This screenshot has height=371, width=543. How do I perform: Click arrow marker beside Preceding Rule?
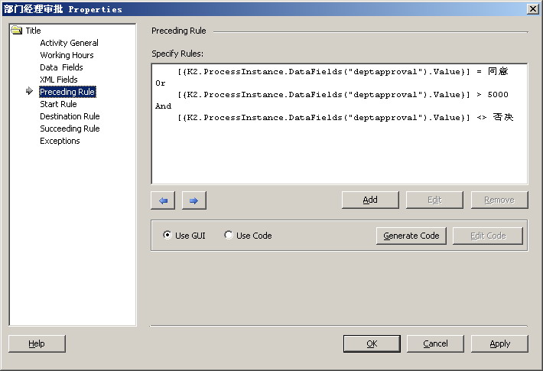29,91
